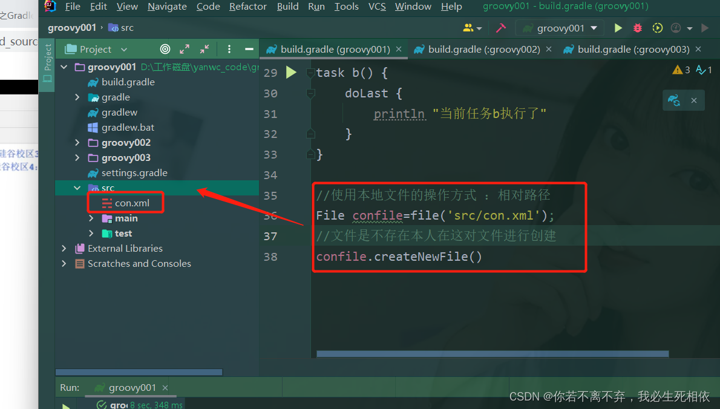Fold the doLast block at line 30
Image resolution: width=720 pixels, height=409 pixels.
click(x=310, y=93)
